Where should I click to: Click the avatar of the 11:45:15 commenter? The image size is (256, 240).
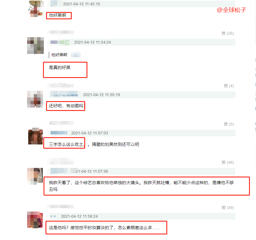(x=36, y=9)
